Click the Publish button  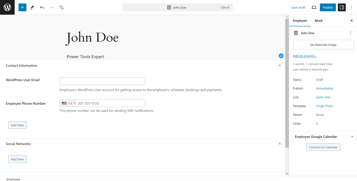328,7
